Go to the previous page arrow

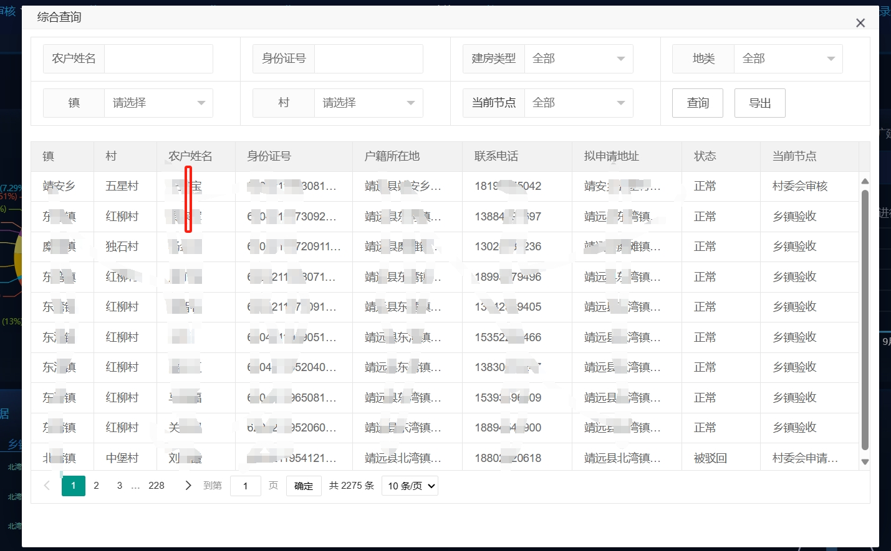click(47, 486)
